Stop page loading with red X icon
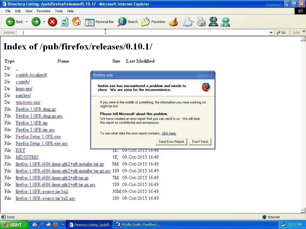306x229 pixels. pyautogui.click(x=52, y=21)
